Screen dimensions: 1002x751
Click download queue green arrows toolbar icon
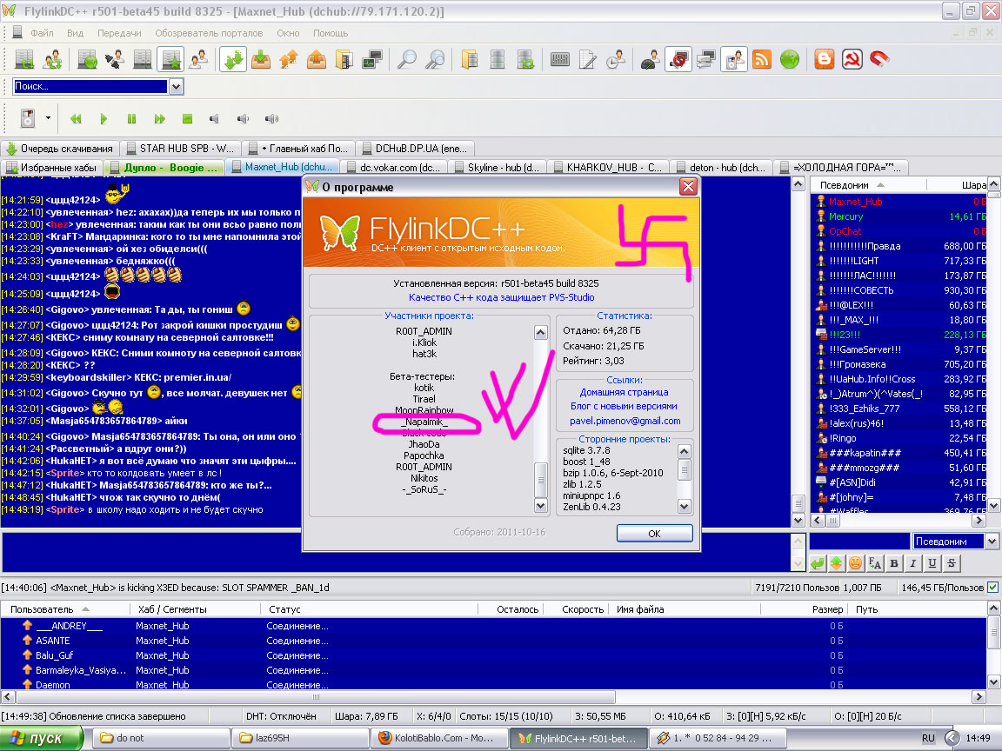pyautogui.click(x=233, y=60)
